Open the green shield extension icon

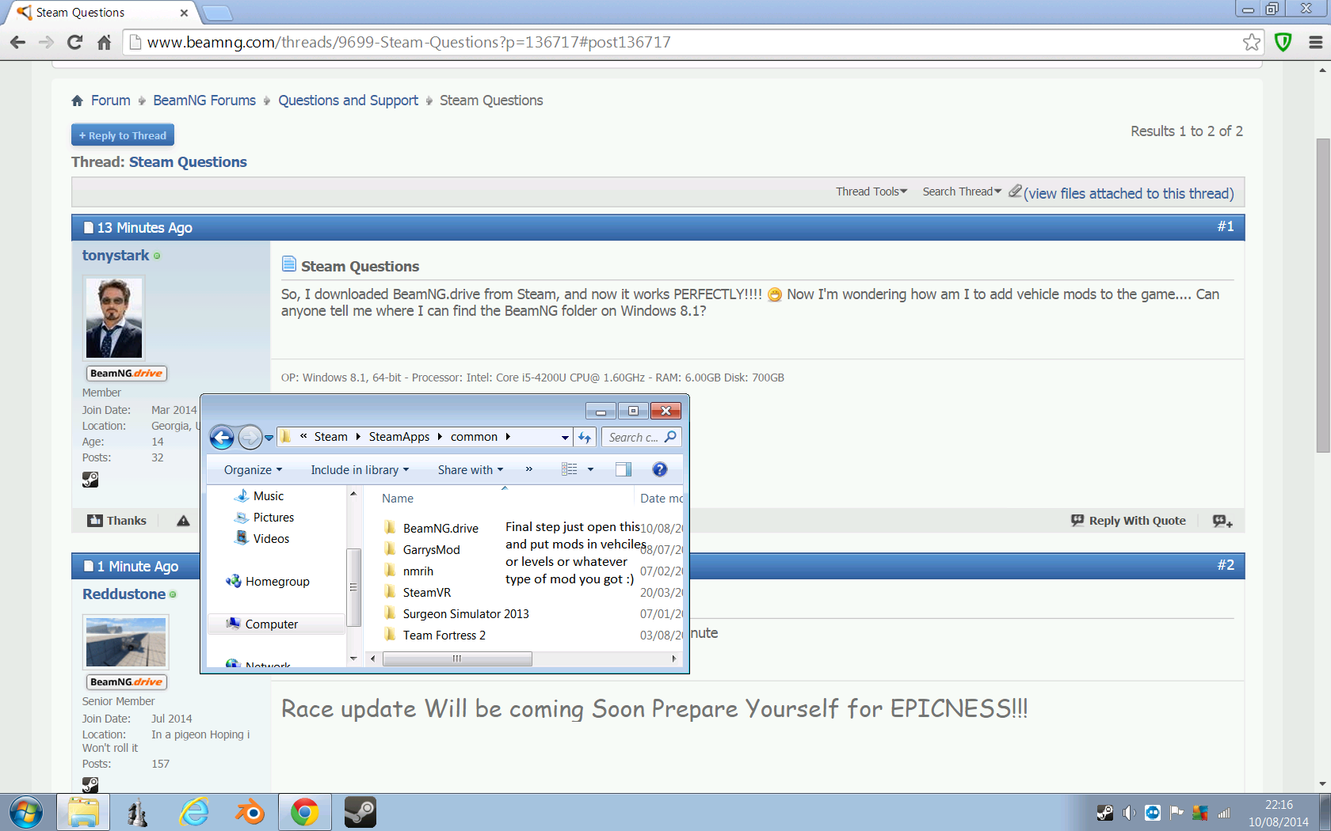[1283, 42]
